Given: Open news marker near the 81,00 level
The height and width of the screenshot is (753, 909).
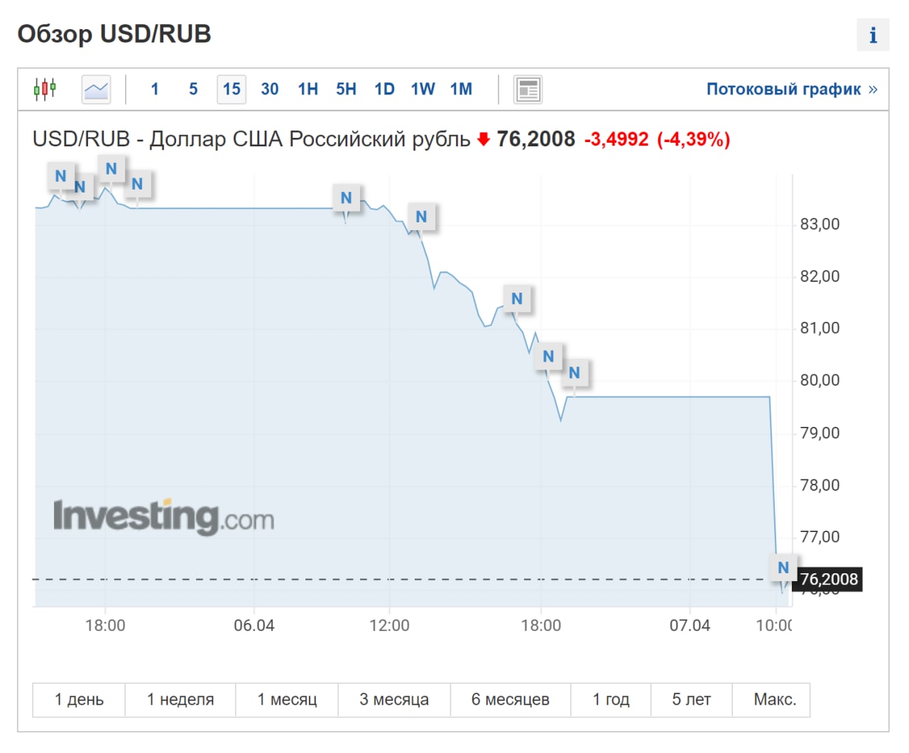Looking at the screenshot, I should tap(517, 299).
